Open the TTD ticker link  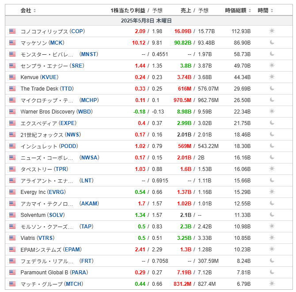coord(67,88)
